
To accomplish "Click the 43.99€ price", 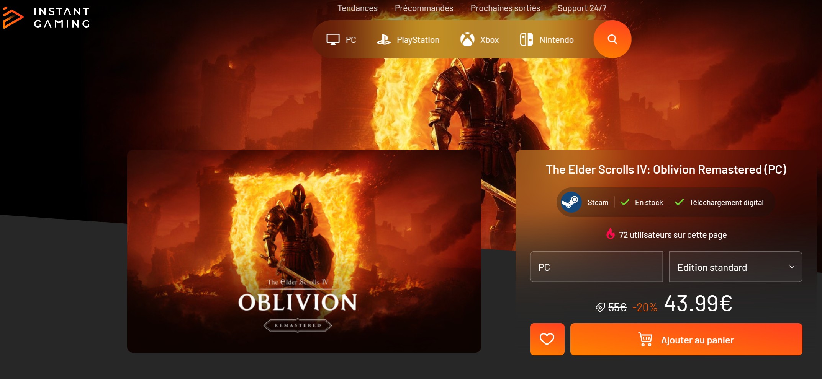I will (698, 303).
